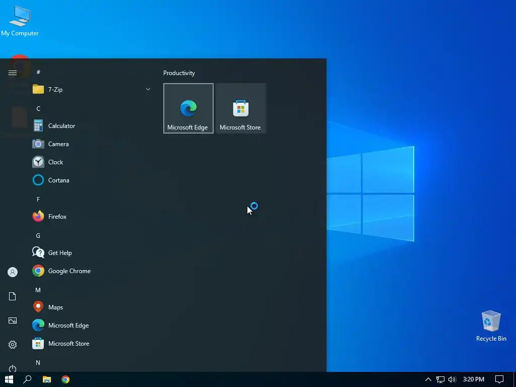
Task: Click the letter M section header
Action: [x=38, y=290]
